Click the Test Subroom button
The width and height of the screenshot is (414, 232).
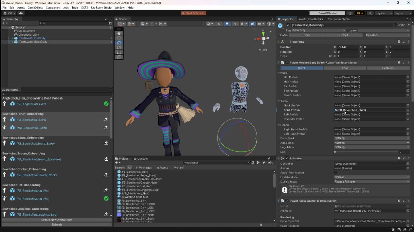pyautogui.click(x=194, y=13)
